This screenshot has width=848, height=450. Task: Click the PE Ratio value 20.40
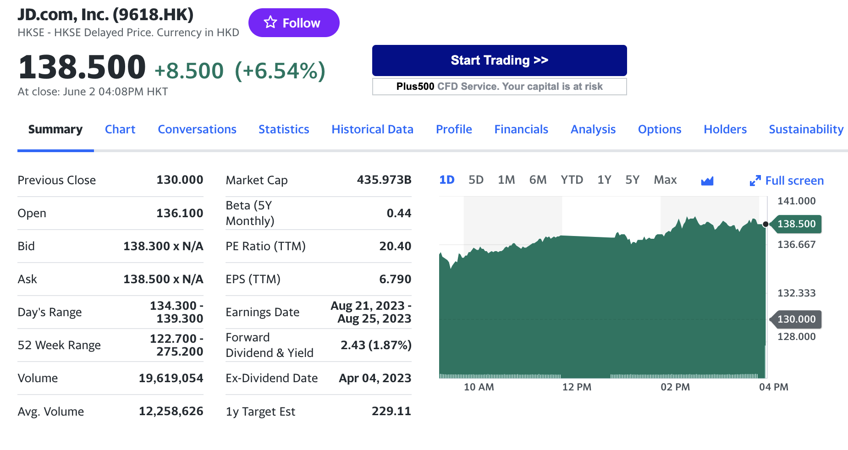tap(395, 246)
